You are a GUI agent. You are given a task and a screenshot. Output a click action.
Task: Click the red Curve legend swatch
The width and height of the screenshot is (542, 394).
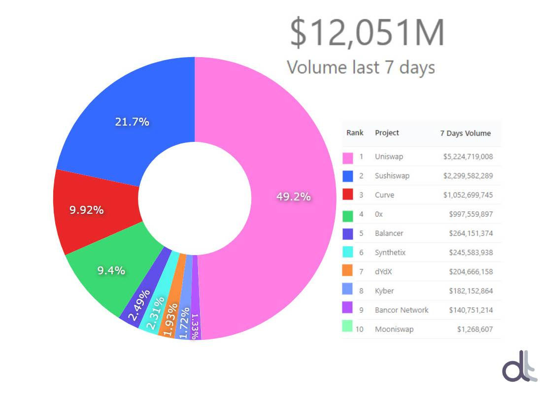coord(348,194)
